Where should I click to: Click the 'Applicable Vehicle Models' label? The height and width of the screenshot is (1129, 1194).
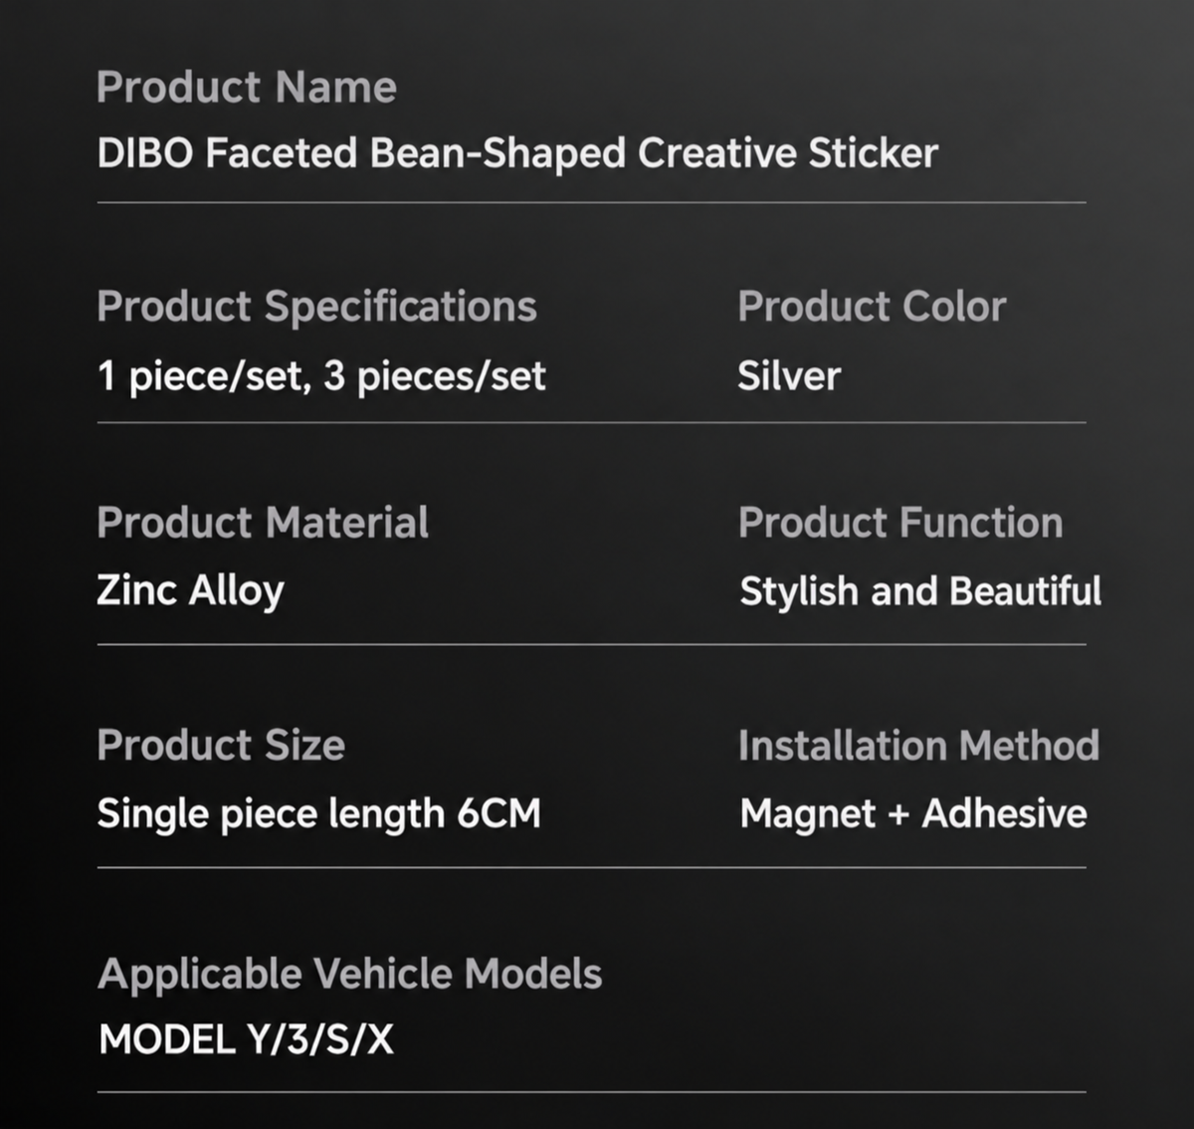[349, 975]
